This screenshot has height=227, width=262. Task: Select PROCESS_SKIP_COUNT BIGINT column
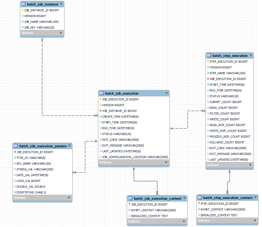(x=230, y=136)
